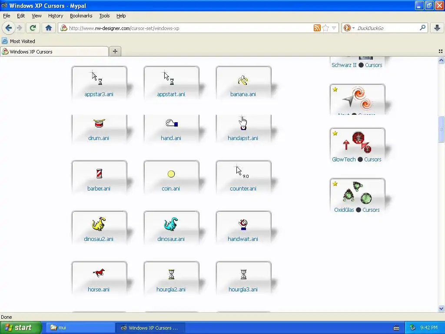Click the scrollbar down arrow

(x=441, y=308)
